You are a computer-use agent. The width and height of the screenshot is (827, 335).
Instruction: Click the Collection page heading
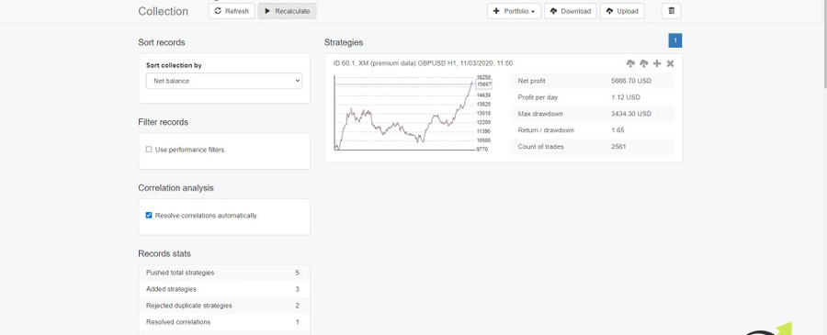tap(163, 11)
